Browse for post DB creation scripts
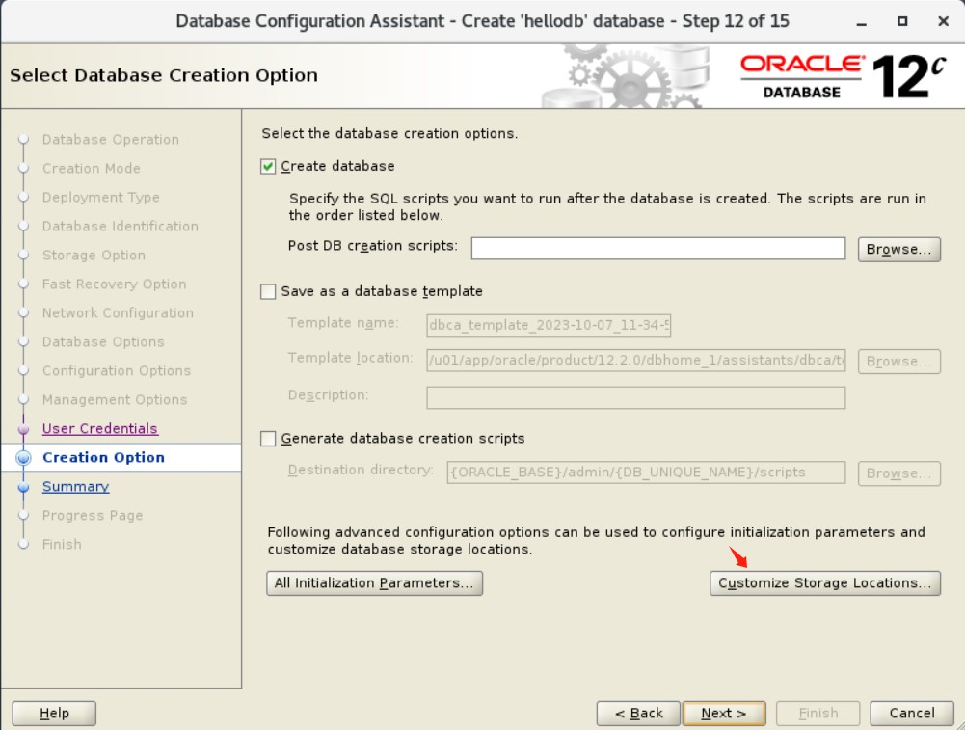This screenshot has width=965, height=730. tap(899, 250)
